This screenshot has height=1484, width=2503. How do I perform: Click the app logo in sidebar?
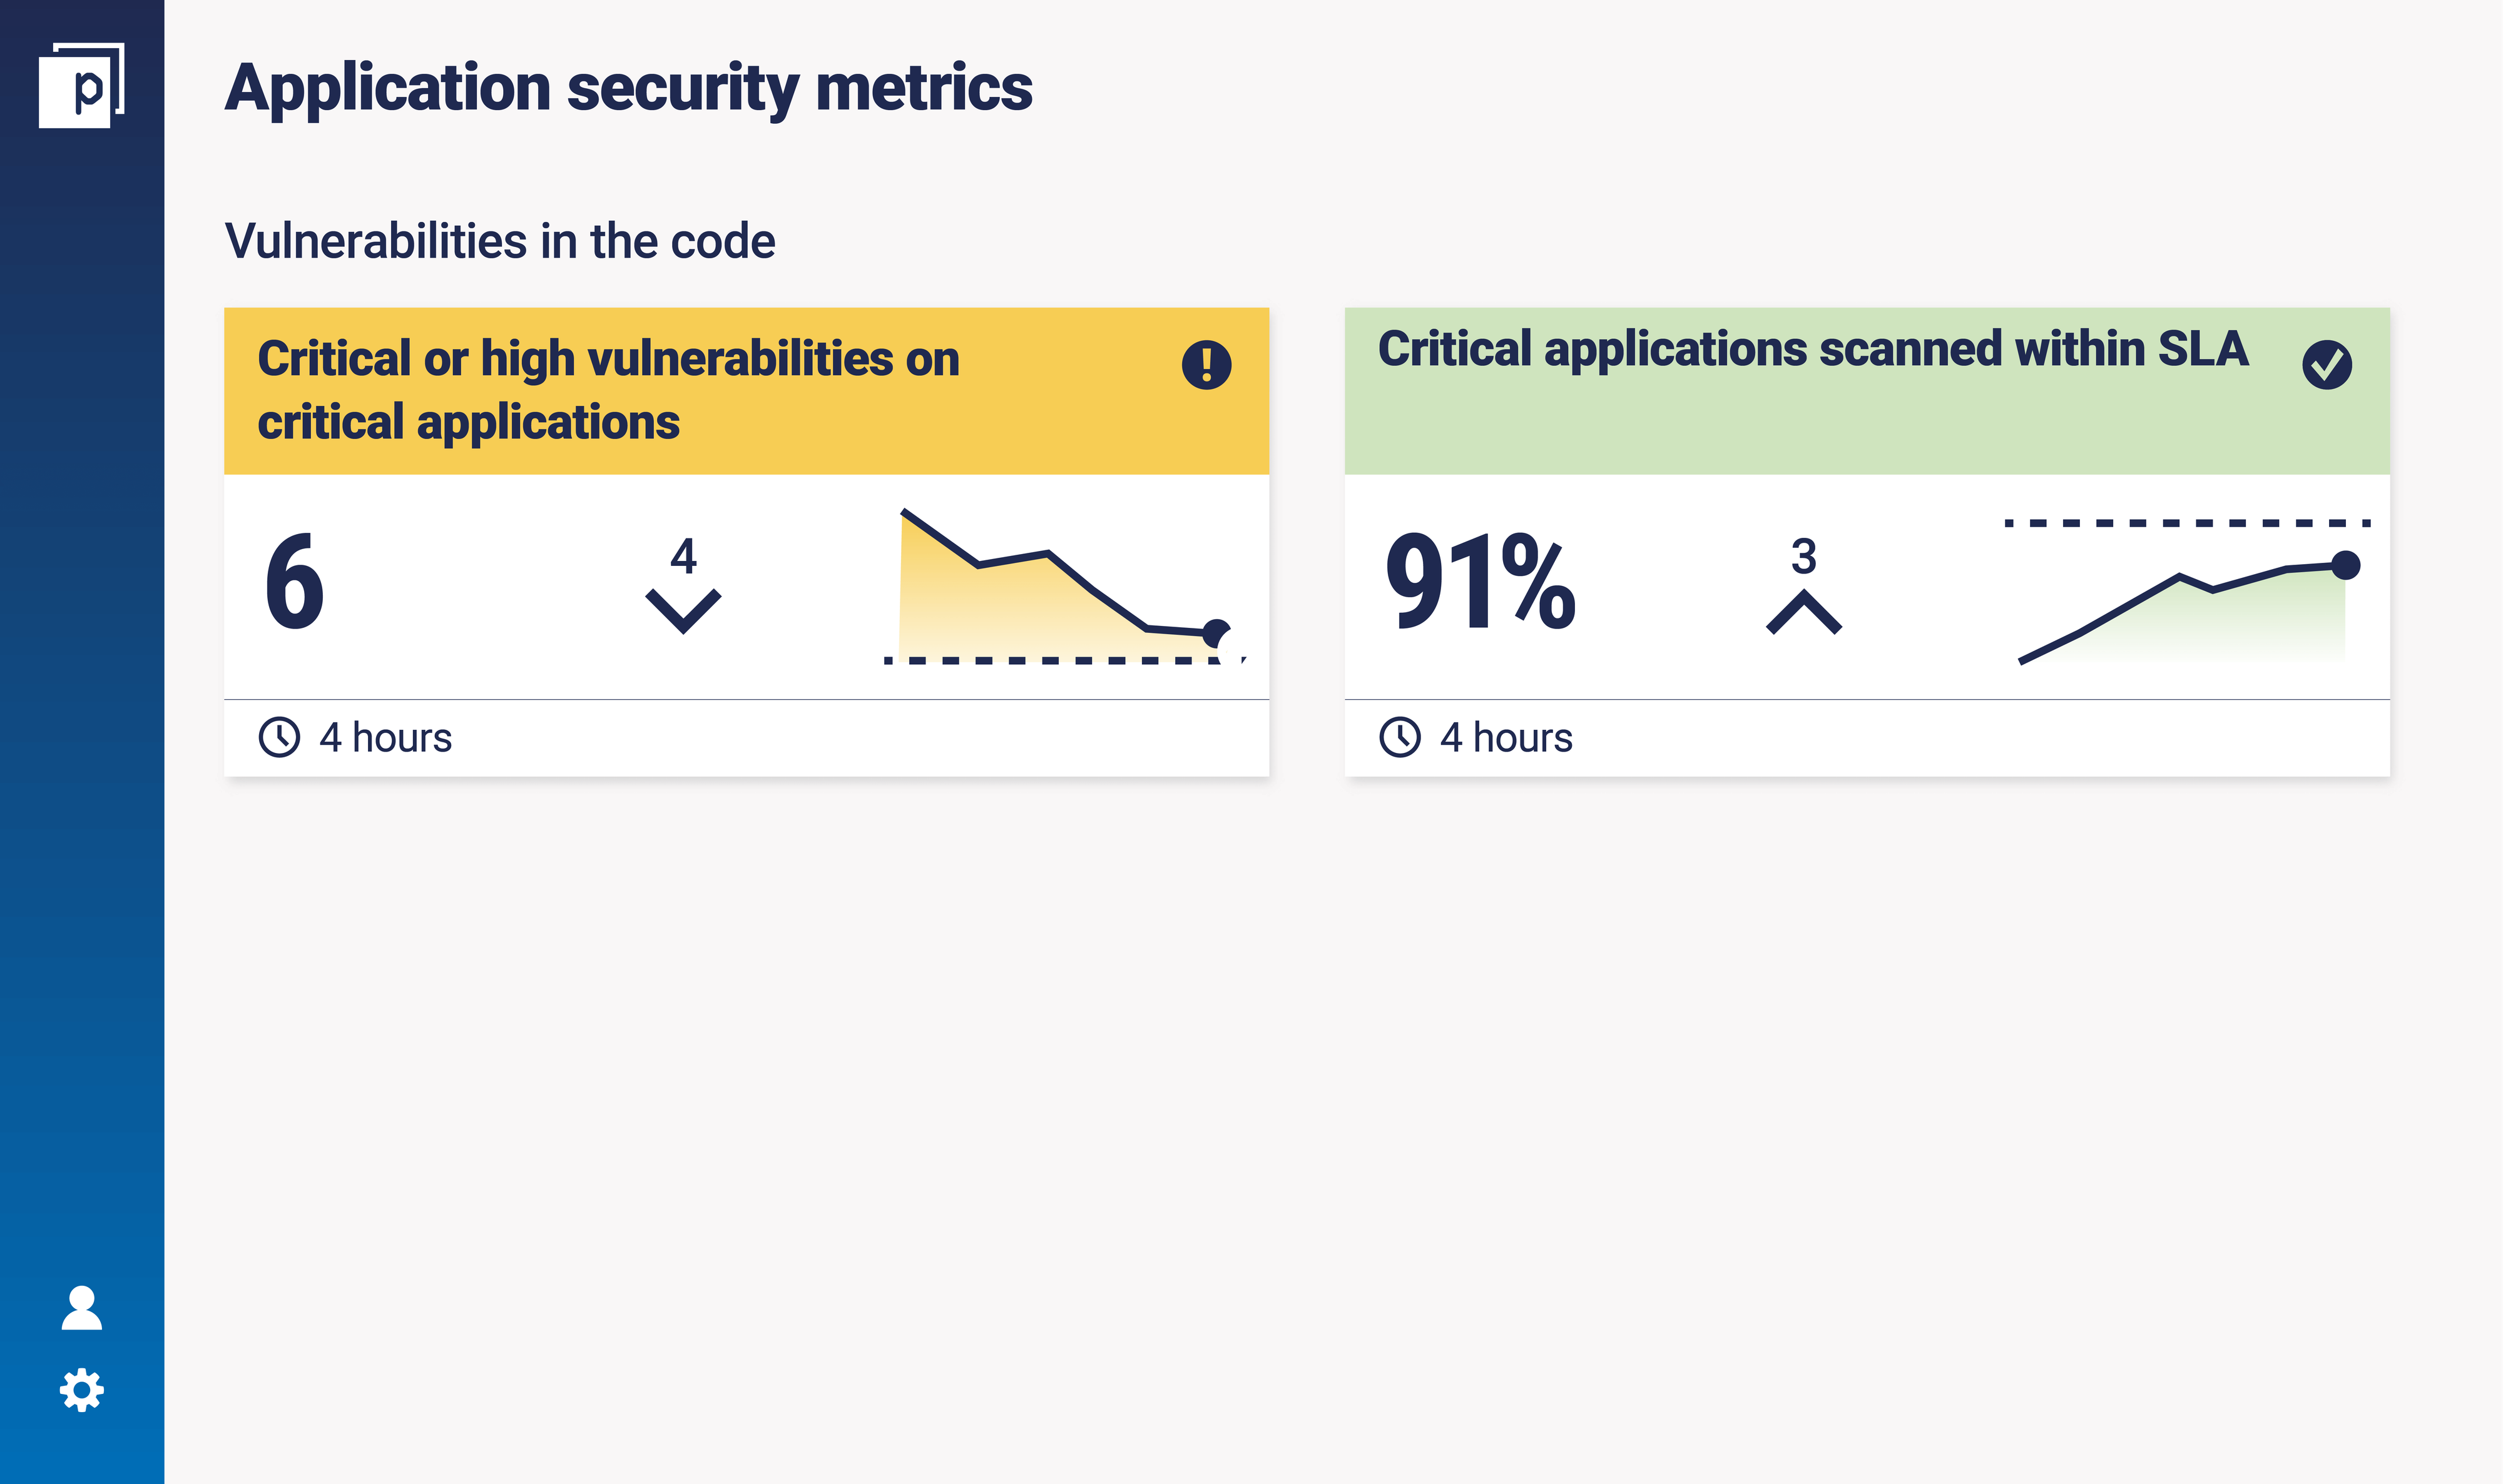point(81,86)
